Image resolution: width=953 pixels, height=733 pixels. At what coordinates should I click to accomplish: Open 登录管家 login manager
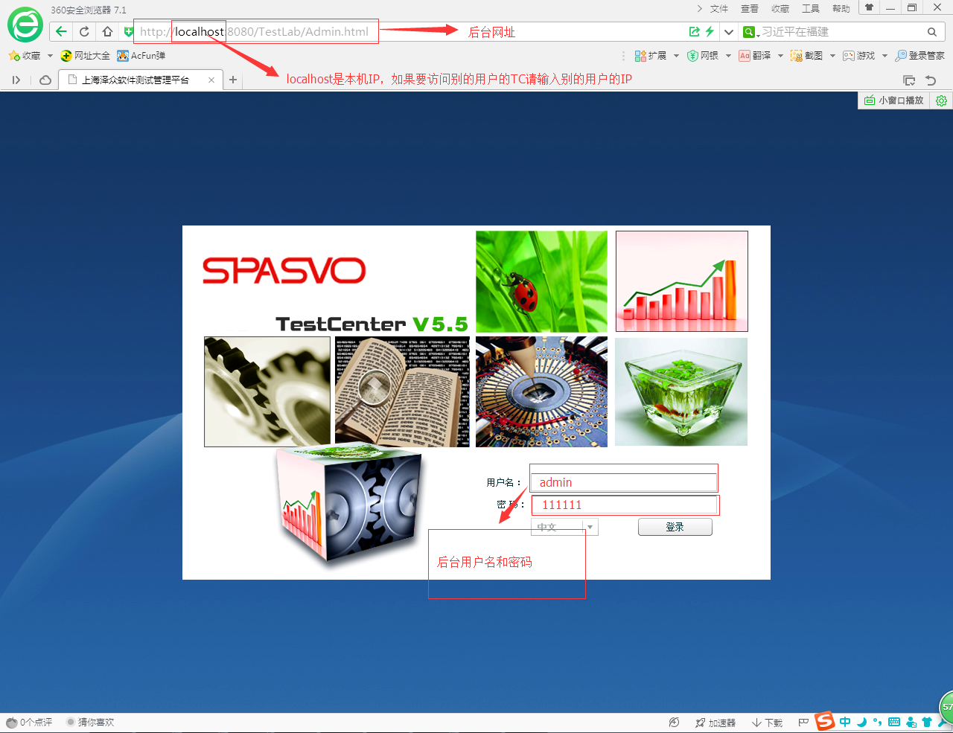pyautogui.click(x=919, y=56)
